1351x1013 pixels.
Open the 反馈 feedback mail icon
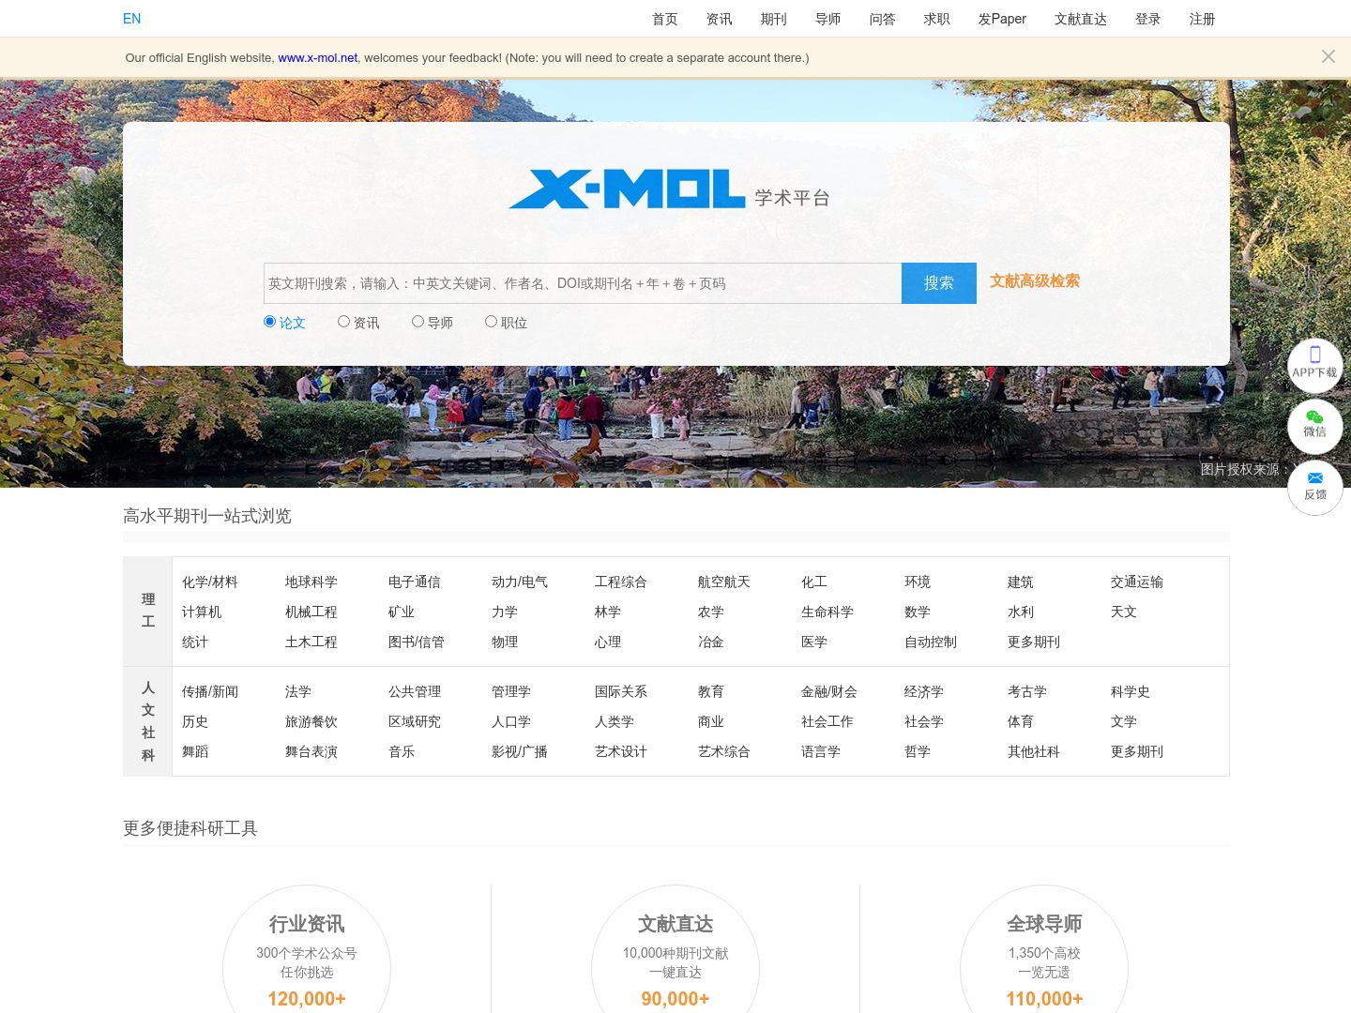tap(1314, 488)
